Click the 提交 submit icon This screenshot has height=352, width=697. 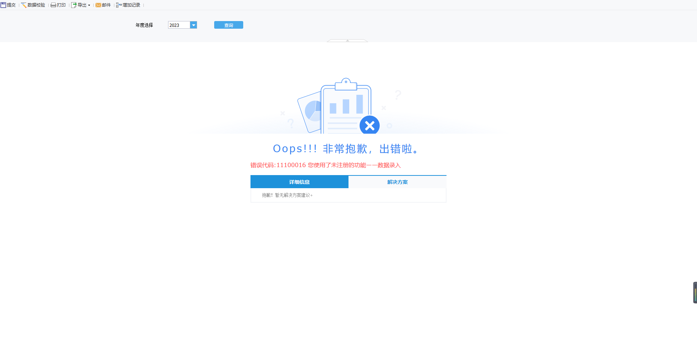tap(3, 5)
